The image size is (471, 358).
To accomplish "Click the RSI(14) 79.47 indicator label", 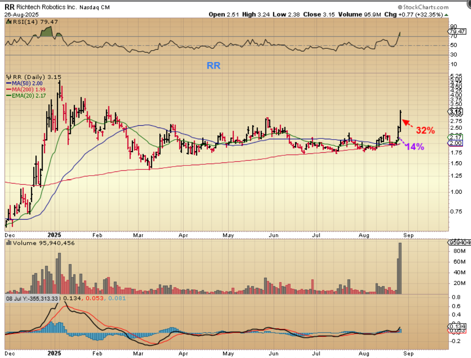I will point(35,22).
